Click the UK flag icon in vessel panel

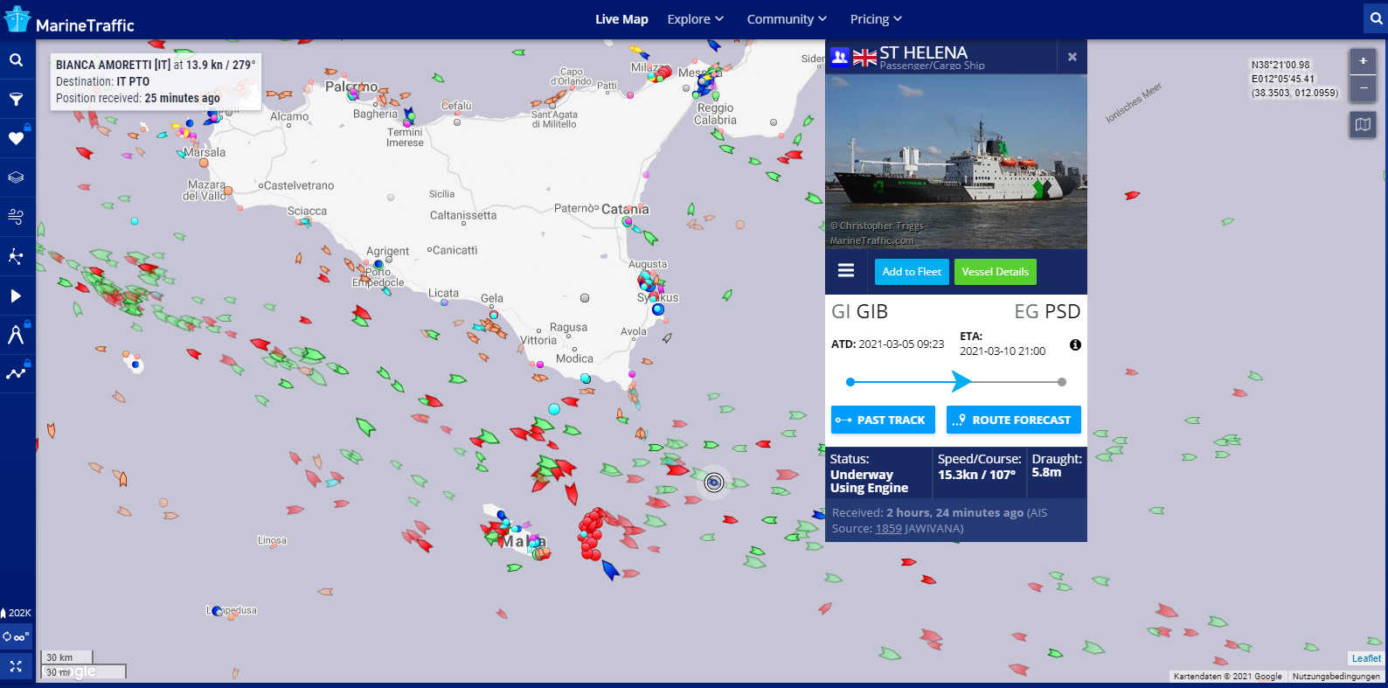tap(864, 58)
